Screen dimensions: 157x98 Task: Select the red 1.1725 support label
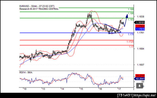pos(130,42)
